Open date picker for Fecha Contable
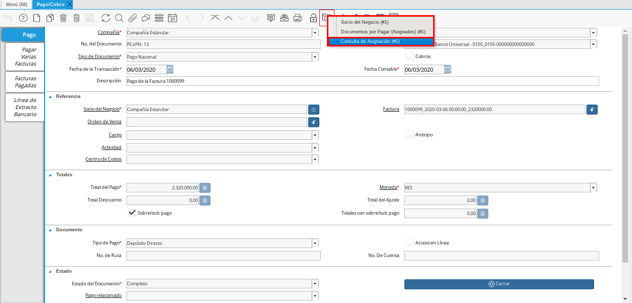 [x=448, y=69]
